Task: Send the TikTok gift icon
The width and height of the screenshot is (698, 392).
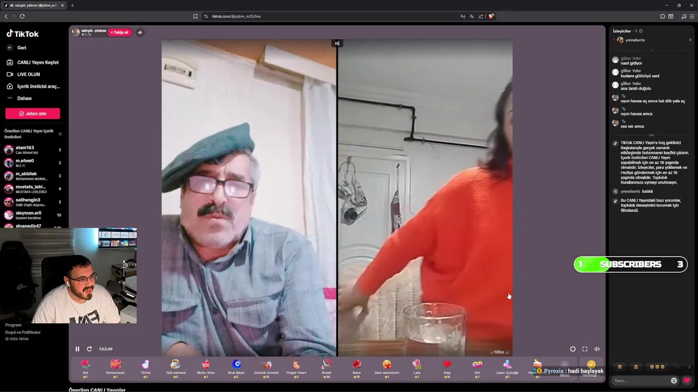Action: point(146,368)
